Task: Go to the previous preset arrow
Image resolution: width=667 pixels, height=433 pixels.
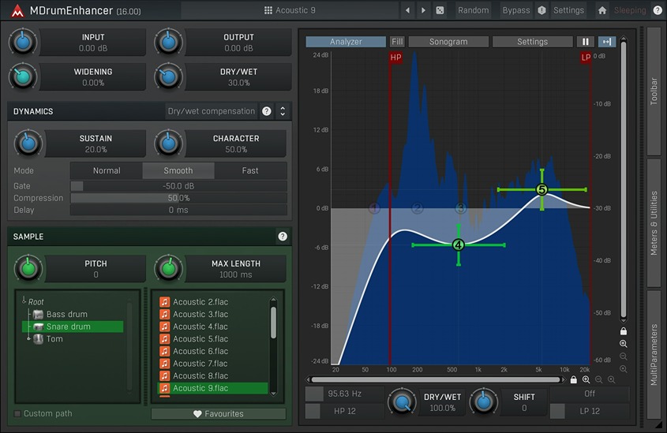Action: [x=407, y=10]
